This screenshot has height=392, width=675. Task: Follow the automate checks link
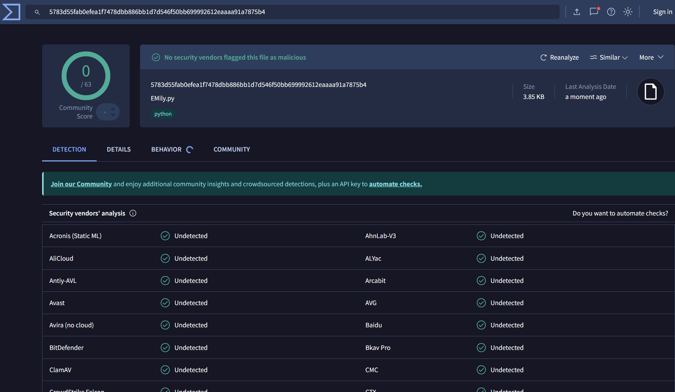pos(396,184)
